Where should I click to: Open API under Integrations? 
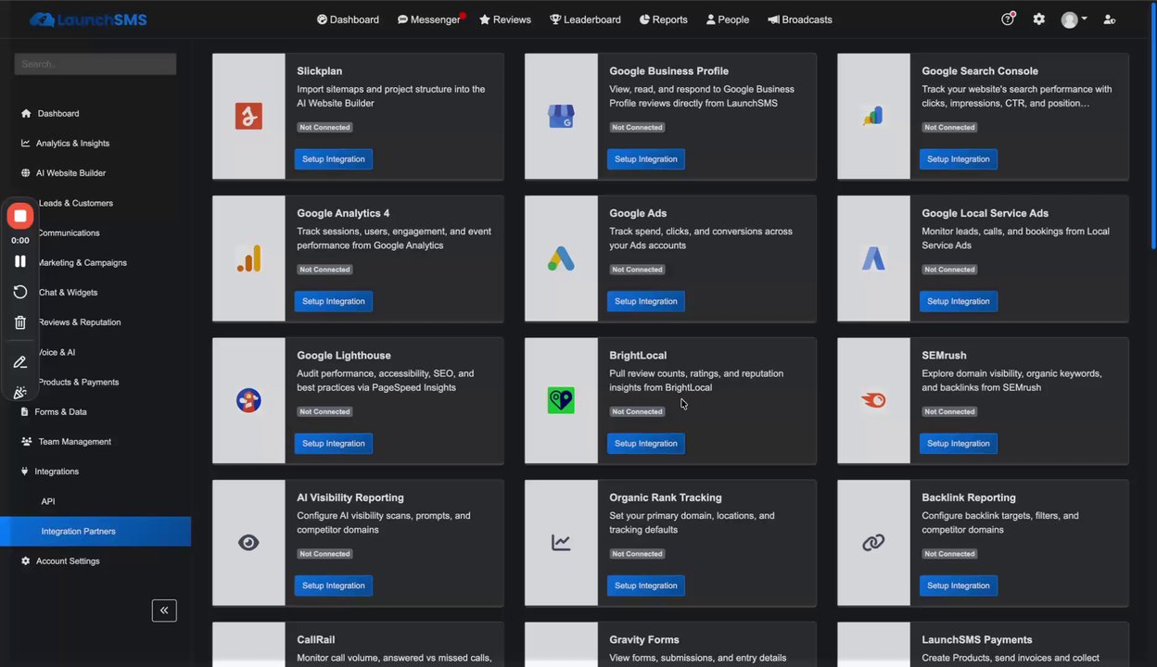[95, 501]
